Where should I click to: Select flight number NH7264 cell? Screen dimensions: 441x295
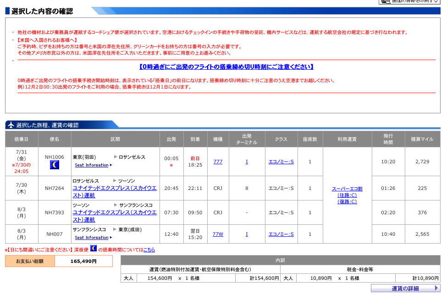55,188
